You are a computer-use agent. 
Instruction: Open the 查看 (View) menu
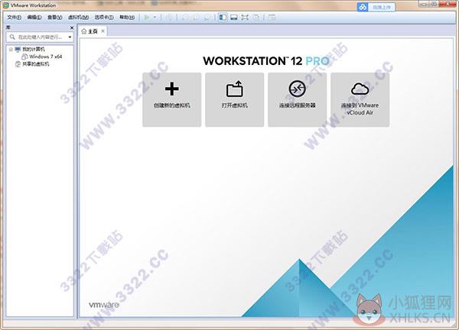coord(55,18)
